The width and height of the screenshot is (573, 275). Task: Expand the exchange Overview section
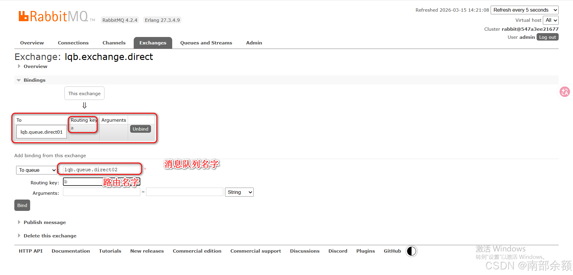[x=35, y=66]
